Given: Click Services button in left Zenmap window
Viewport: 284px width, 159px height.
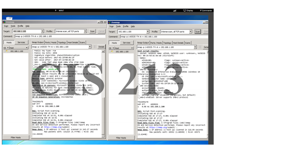Looking at the screenshot, I should [x=21, y=43].
